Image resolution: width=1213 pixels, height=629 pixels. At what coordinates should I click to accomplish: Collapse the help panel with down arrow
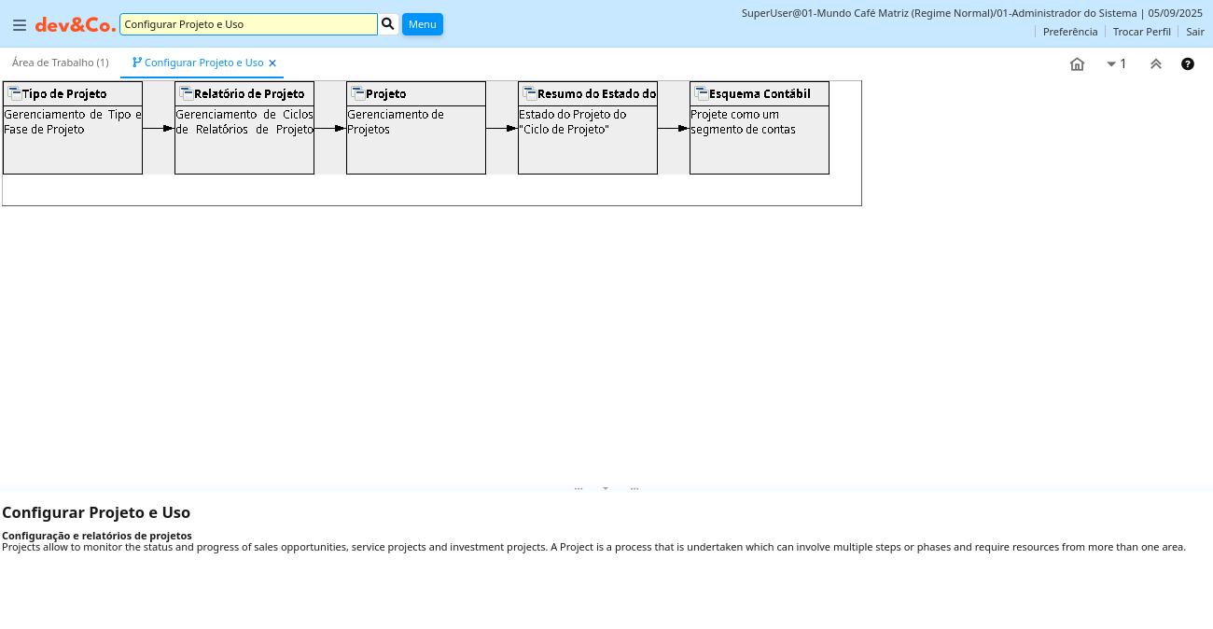point(606,488)
